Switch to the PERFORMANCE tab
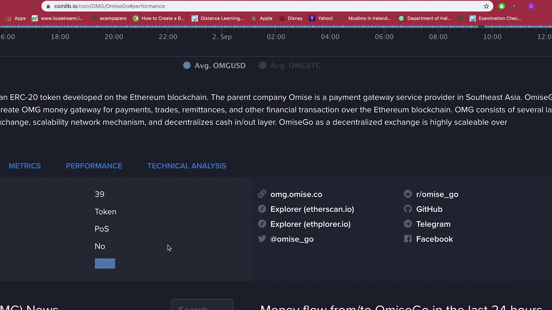 [94, 166]
